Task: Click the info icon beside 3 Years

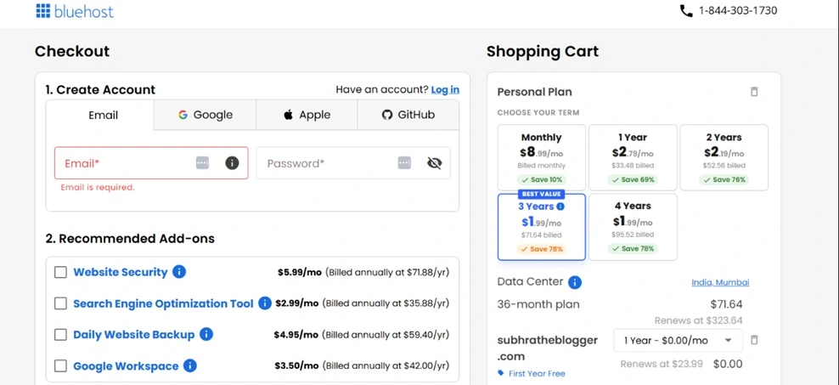Action: click(560, 207)
